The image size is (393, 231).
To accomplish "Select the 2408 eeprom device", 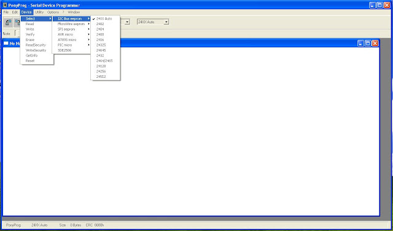I will point(106,34).
